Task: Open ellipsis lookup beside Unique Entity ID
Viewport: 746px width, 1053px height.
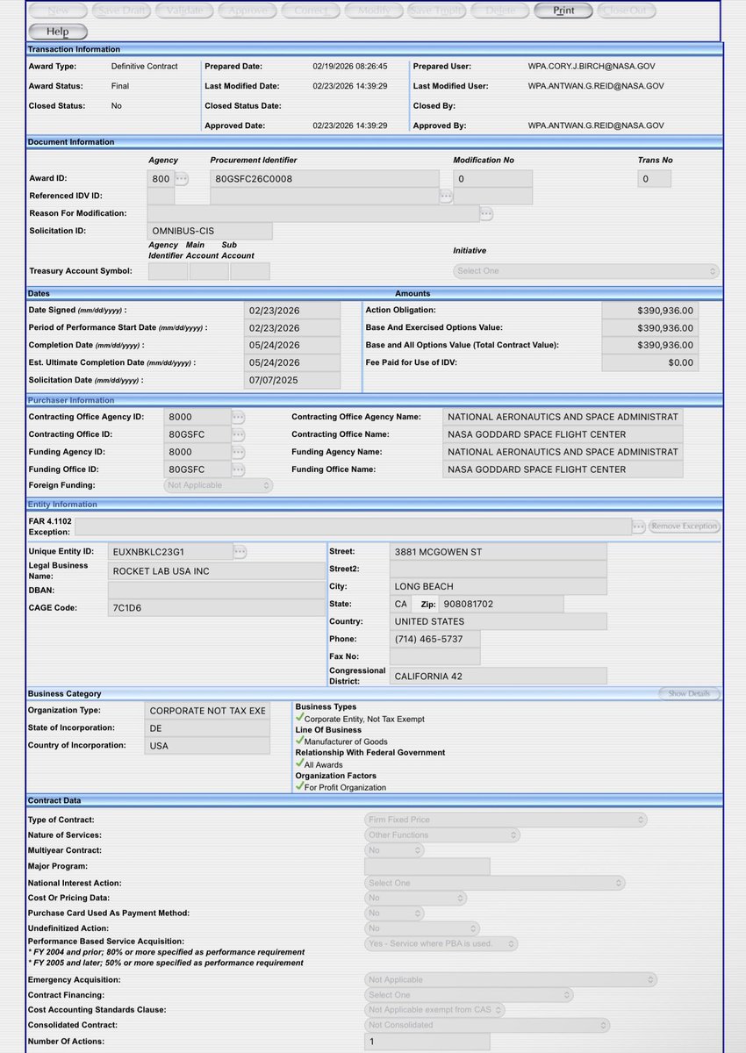Action: point(240,552)
